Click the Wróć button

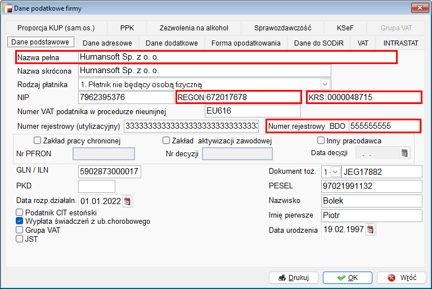click(x=402, y=278)
